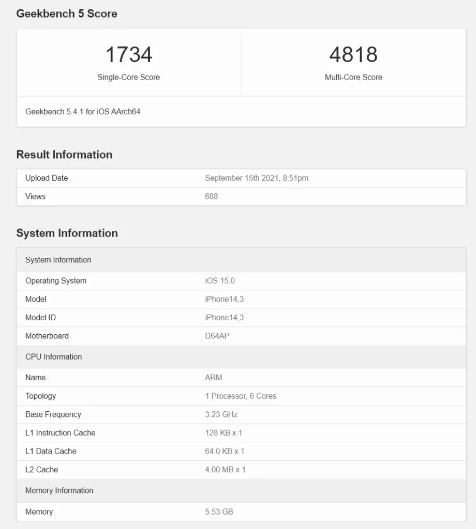Select the 3.23 GHz value
The image size is (476, 529).
(221, 414)
